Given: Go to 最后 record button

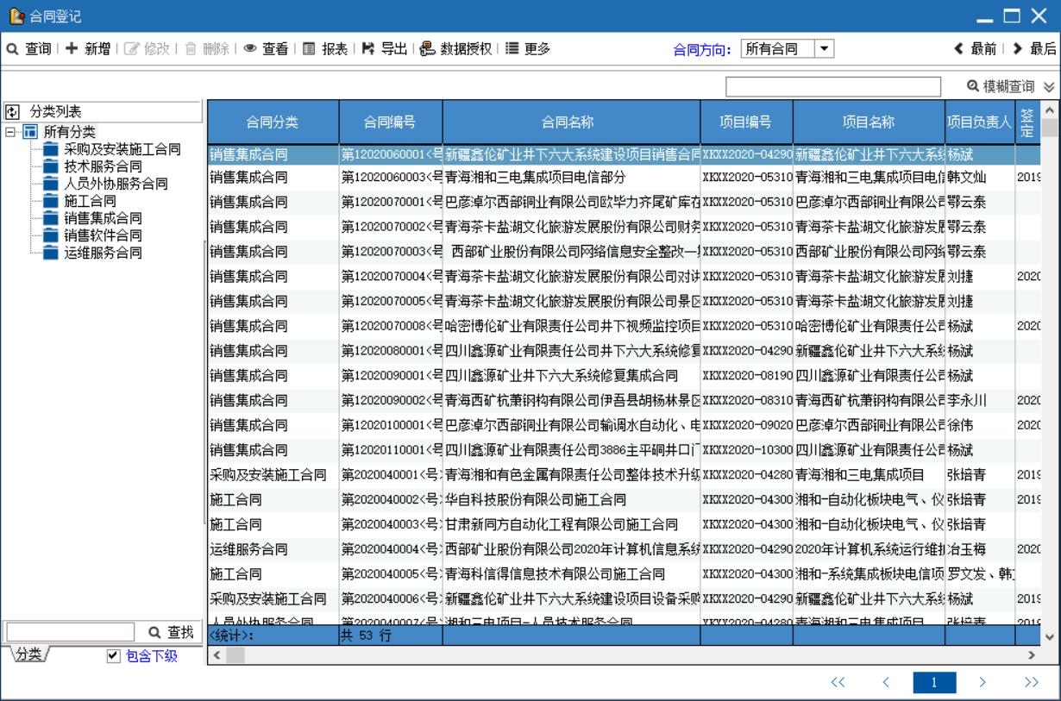Looking at the screenshot, I should coord(1033,49).
